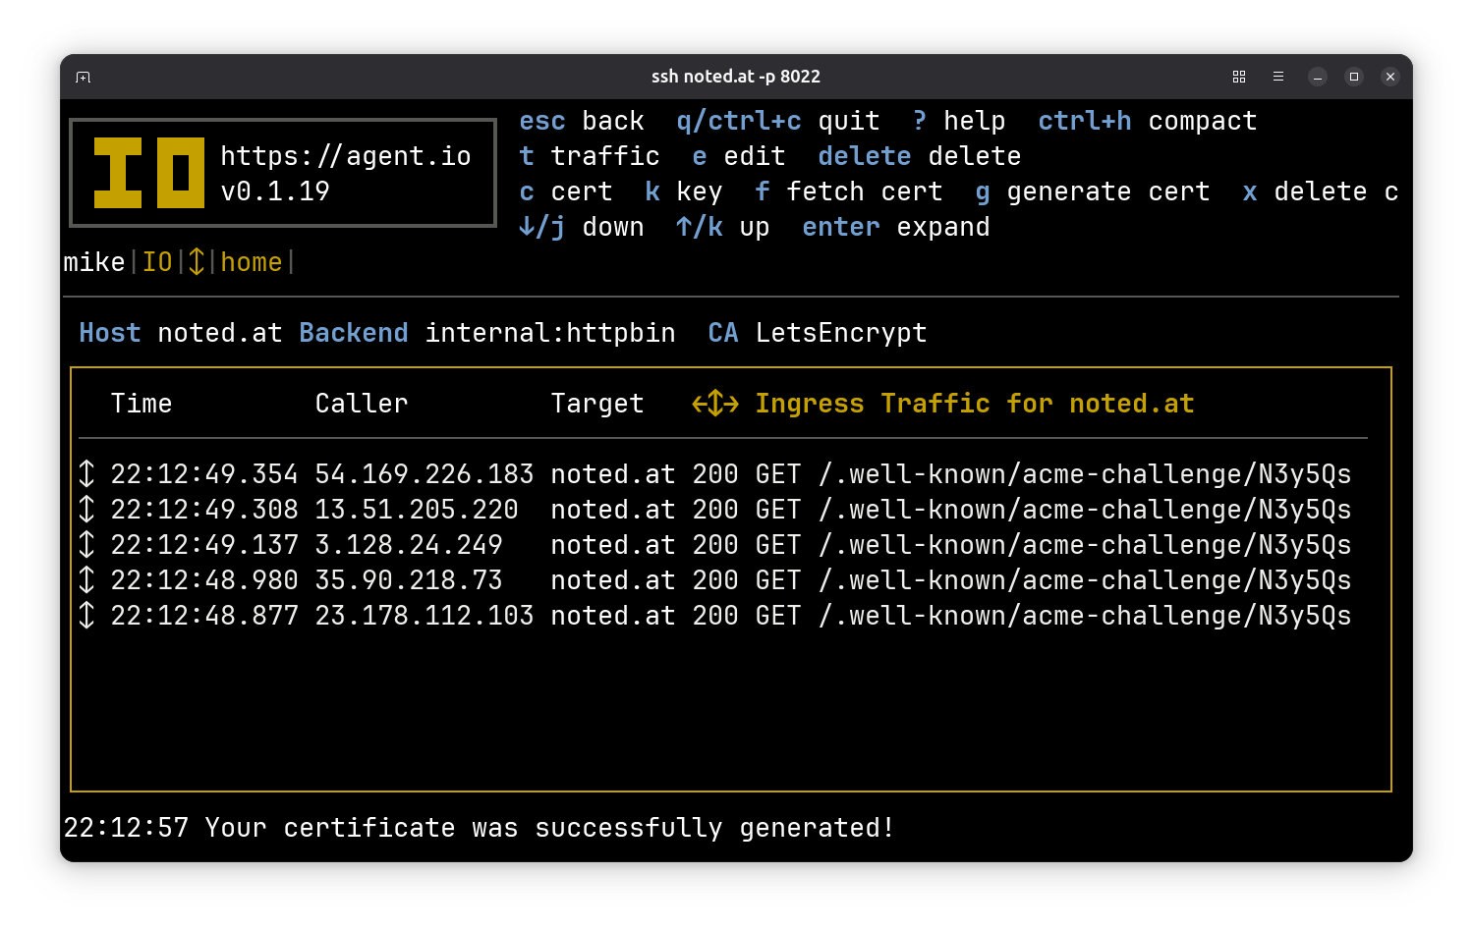The width and height of the screenshot is (1473, 928).
Task: Click version text v0.1.19
Action: (x=275, y=191)
